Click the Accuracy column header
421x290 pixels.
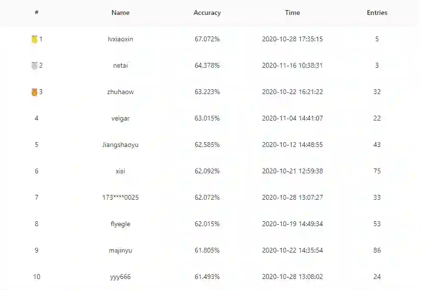[207, 13]
